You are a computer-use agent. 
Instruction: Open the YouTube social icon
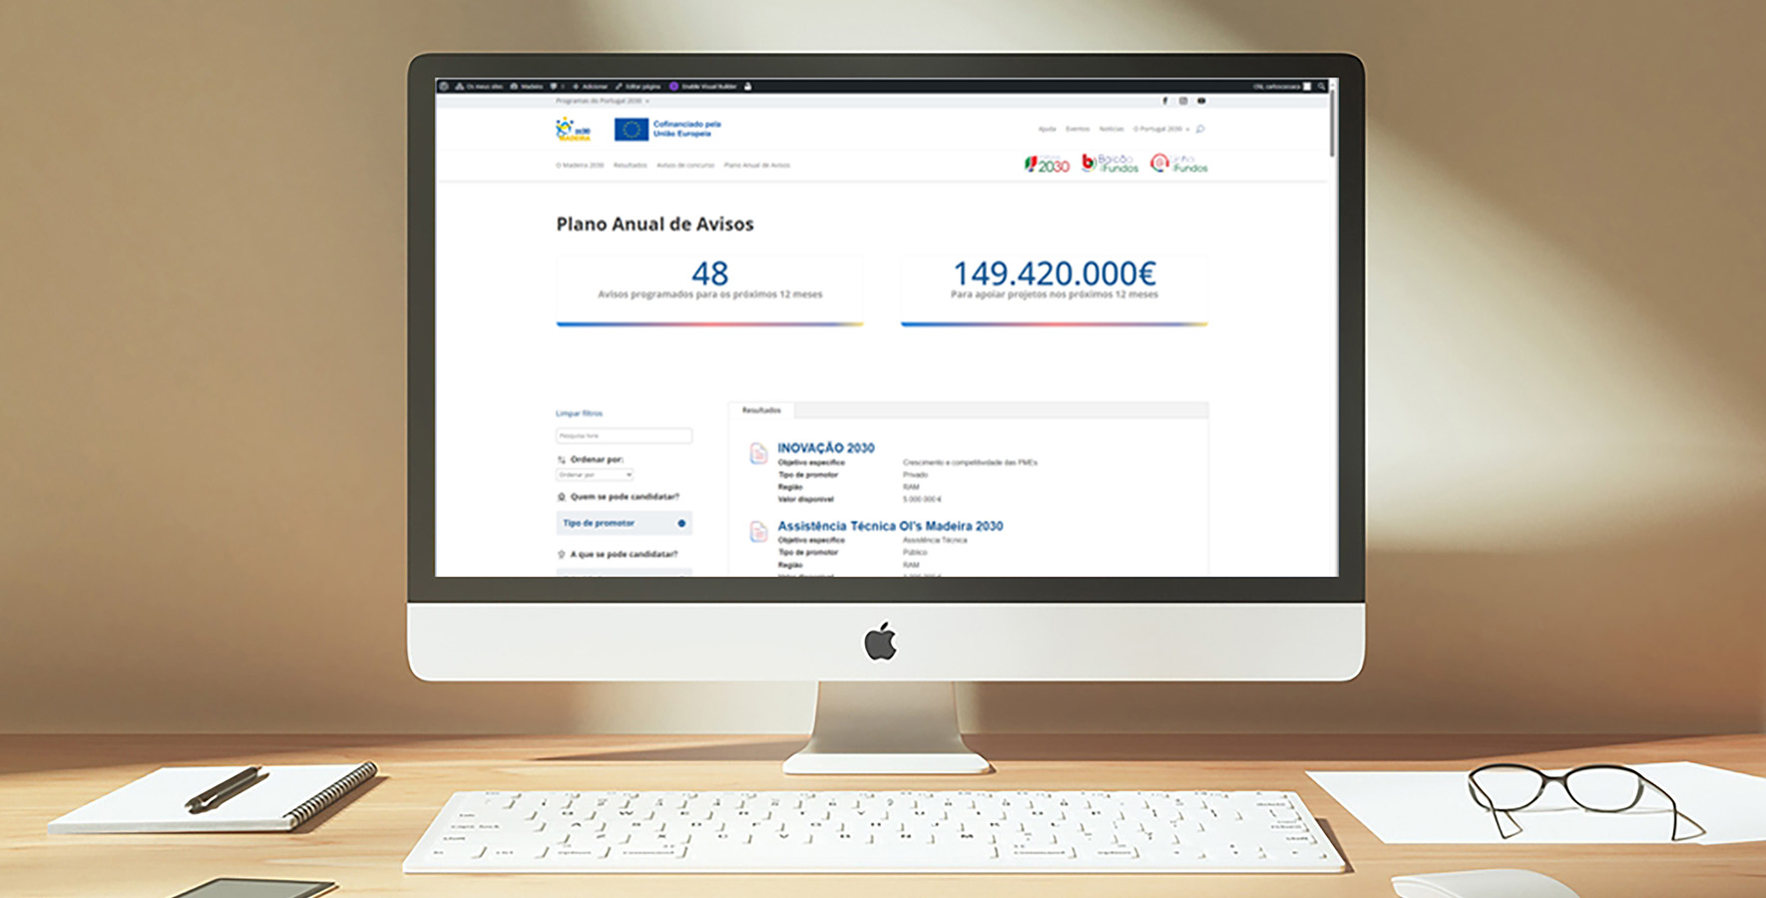point(1201,101)
